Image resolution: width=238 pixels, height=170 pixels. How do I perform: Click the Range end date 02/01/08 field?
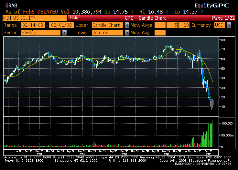coord(61,25)
